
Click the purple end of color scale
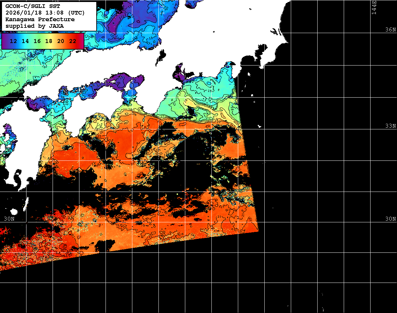coord(5,41)
